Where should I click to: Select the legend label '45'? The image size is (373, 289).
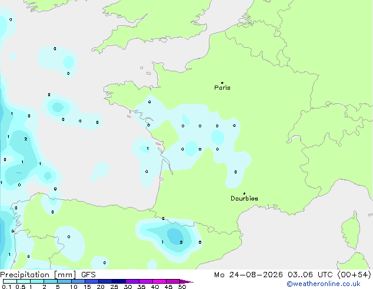tap(168, 287)
